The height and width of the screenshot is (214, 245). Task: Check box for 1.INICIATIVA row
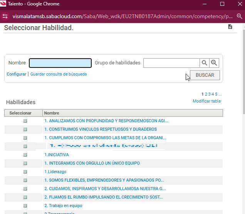25,155
